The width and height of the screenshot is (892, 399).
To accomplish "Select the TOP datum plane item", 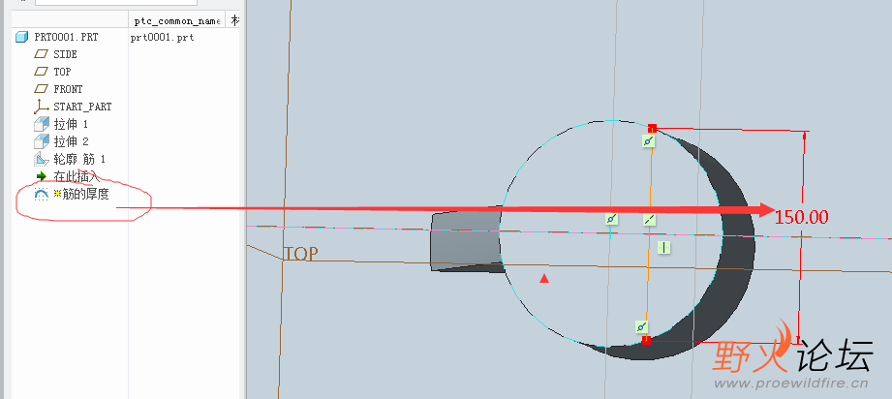I will (x=62, y=72).
